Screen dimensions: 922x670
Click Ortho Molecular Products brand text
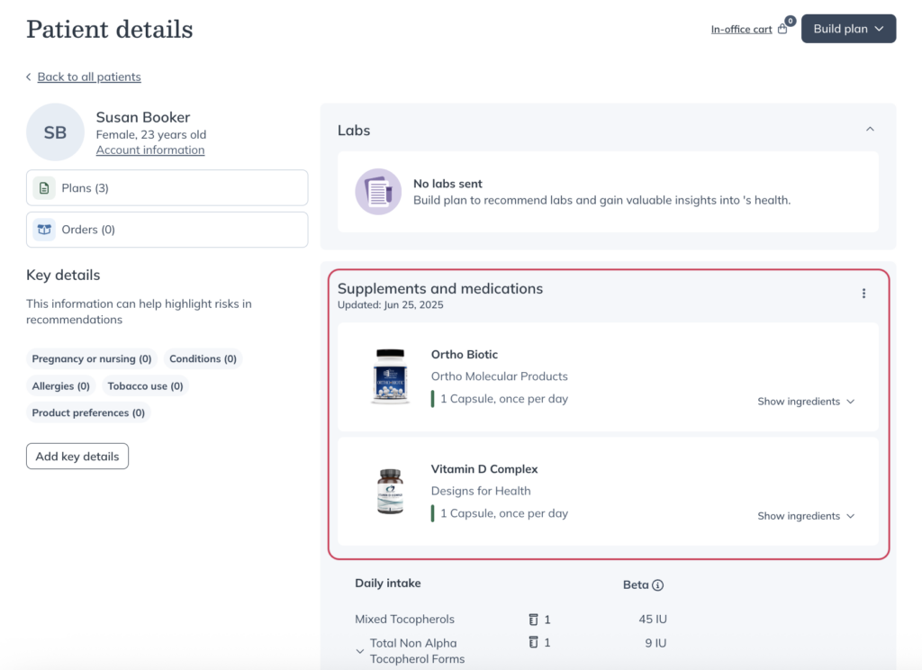499,376
